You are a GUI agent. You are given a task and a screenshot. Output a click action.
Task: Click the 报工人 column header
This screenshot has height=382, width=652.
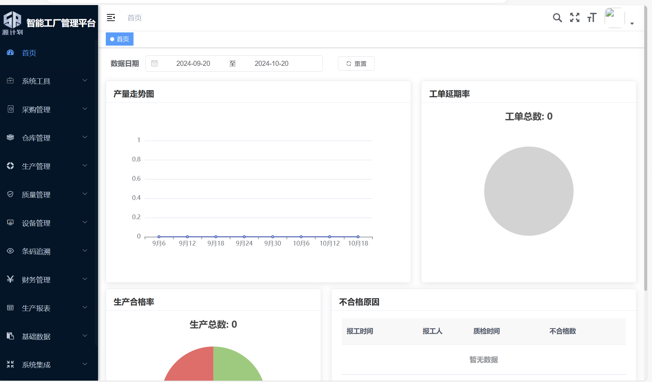(432, 331)
